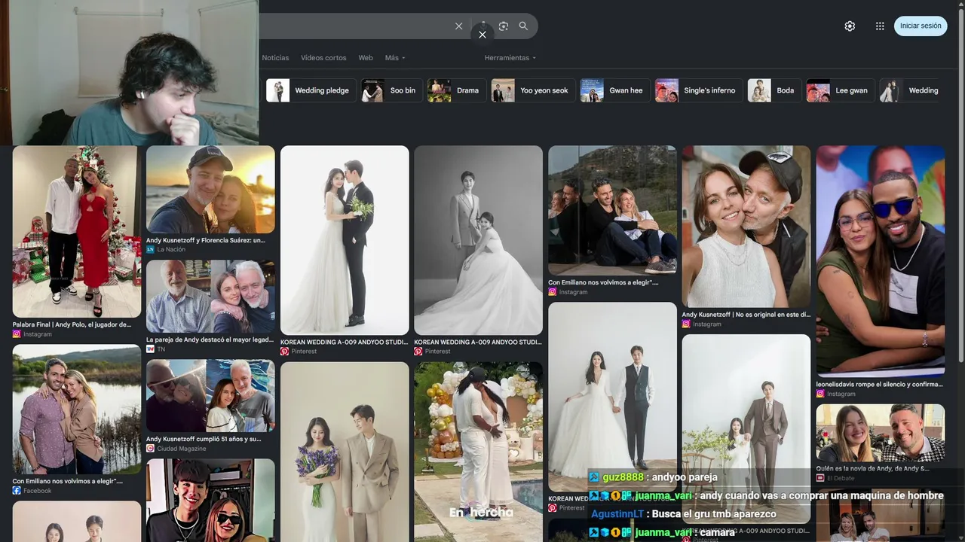Click the Facebook source icon
Screen dimensions: 965x542
pos(17,491)
